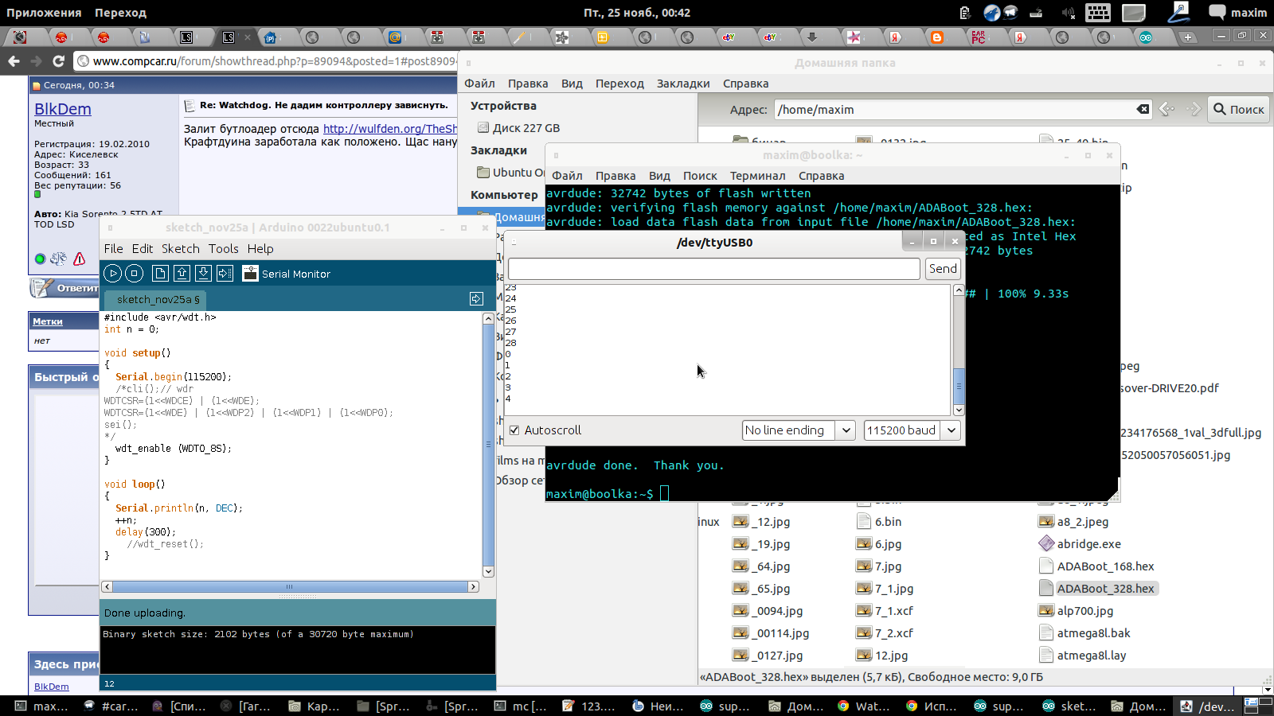
Task: Click the serial monitor text input field
Action: point(713,269)
